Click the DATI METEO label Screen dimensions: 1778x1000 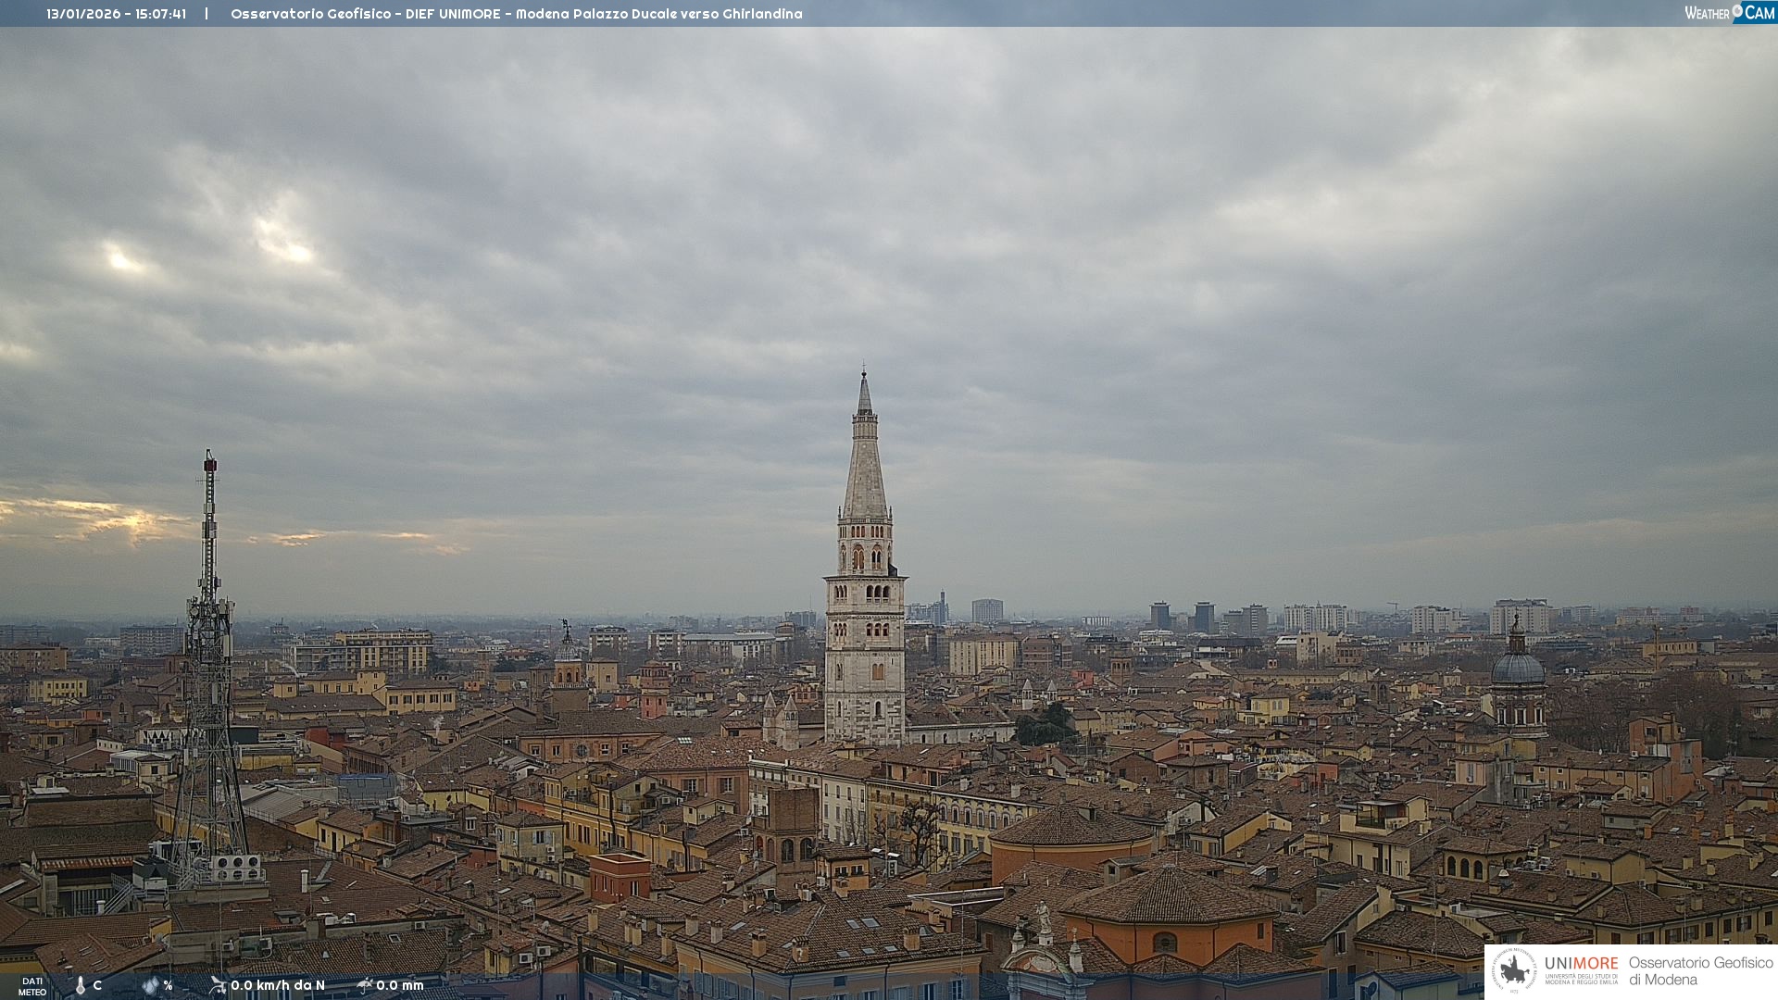32,986
